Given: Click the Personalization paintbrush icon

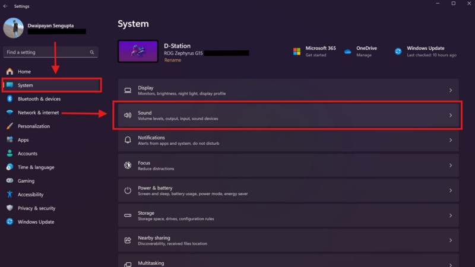Looking at the screenshot, I should pos(9,126).
